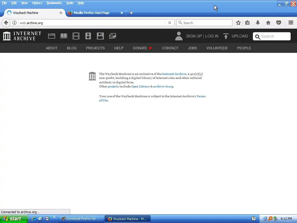
Task: Open the Firefox hamburger menu
Action: pos(291,23)
